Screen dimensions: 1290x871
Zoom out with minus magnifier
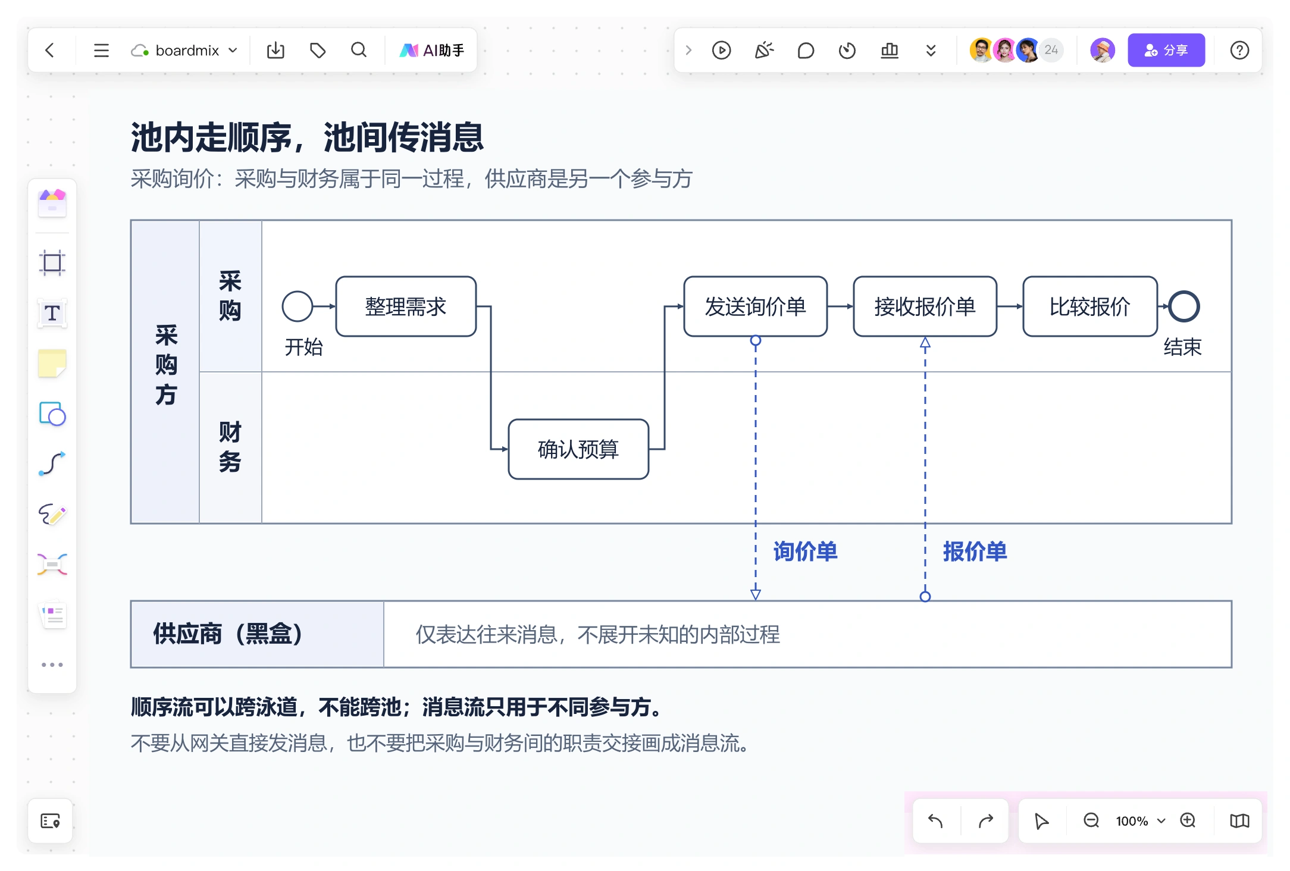coord(1091,821)
